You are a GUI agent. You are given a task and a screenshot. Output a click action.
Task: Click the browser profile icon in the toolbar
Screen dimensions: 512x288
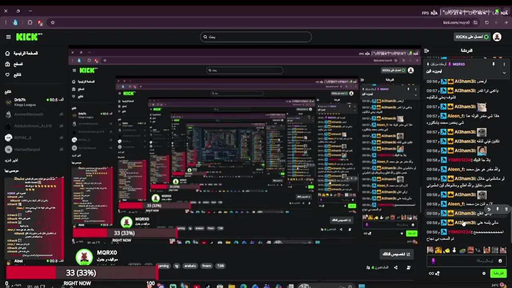15,23
